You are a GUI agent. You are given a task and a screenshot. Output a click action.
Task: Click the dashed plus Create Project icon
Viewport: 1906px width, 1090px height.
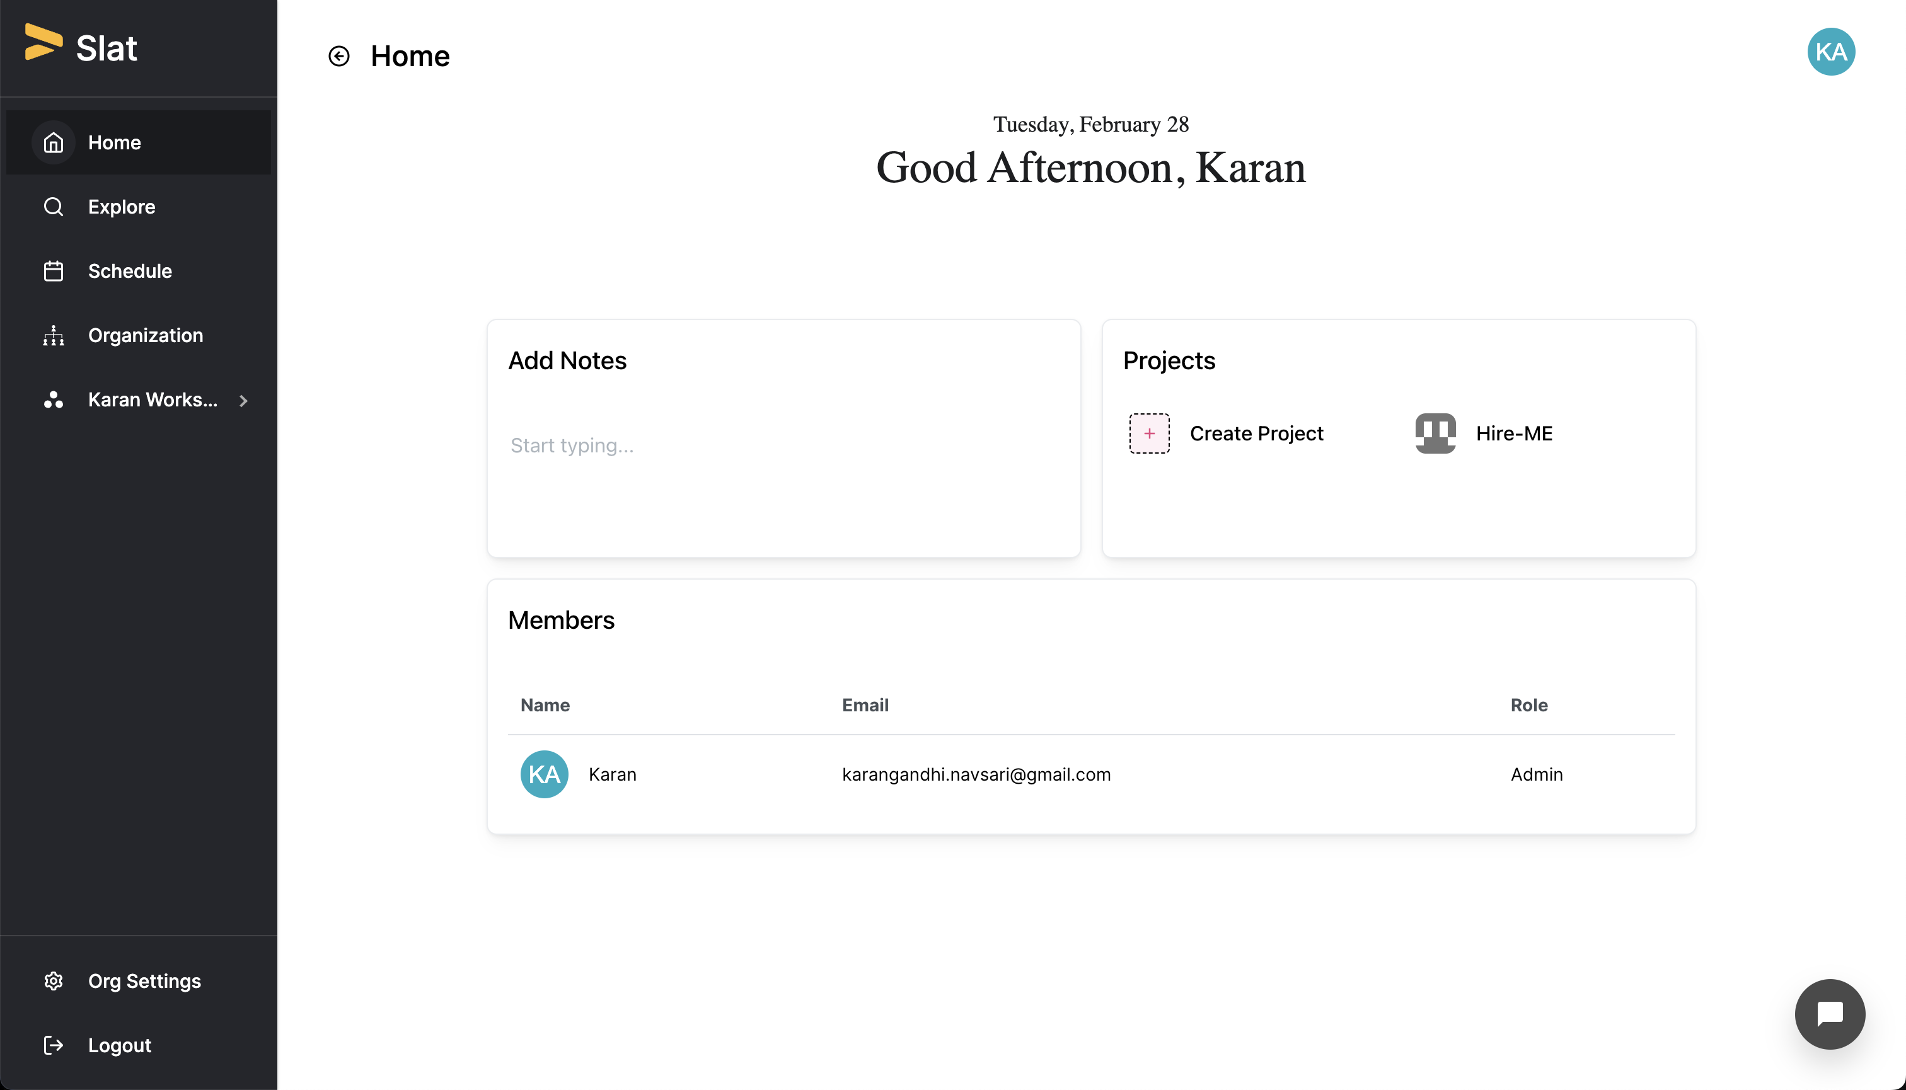point(1149,433)
